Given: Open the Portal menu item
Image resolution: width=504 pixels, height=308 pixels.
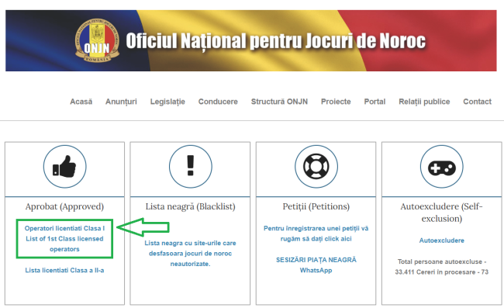Looking at the screenshot, I should (x=375, y=102).
